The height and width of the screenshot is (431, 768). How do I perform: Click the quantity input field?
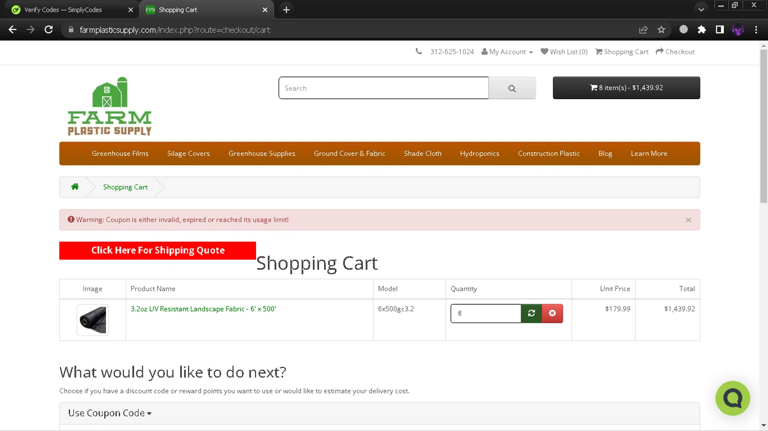tap(486, 313)
